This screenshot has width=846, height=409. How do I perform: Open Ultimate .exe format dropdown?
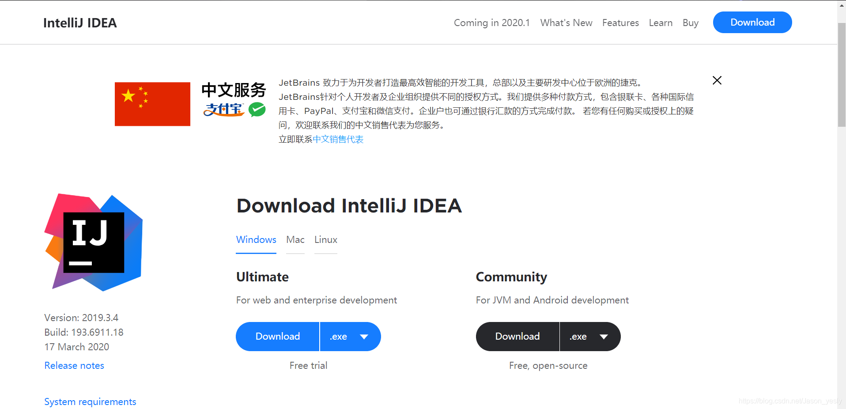pyautogui.click(x=350, y=337)
